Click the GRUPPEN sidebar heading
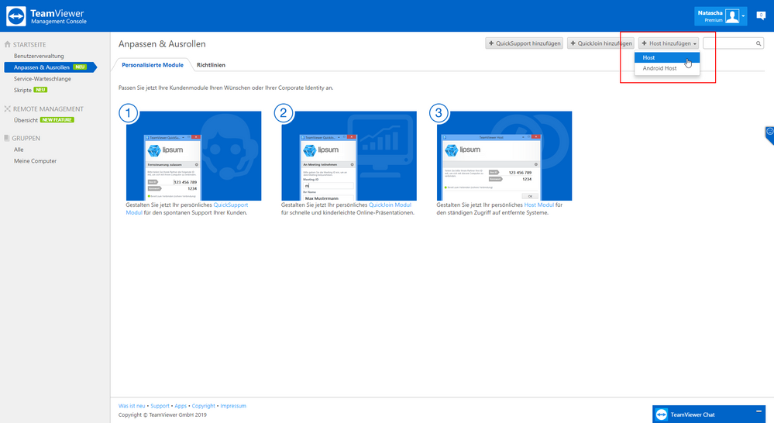The width and height of the screenshot is (774, 423). click(x=26, y=138)
